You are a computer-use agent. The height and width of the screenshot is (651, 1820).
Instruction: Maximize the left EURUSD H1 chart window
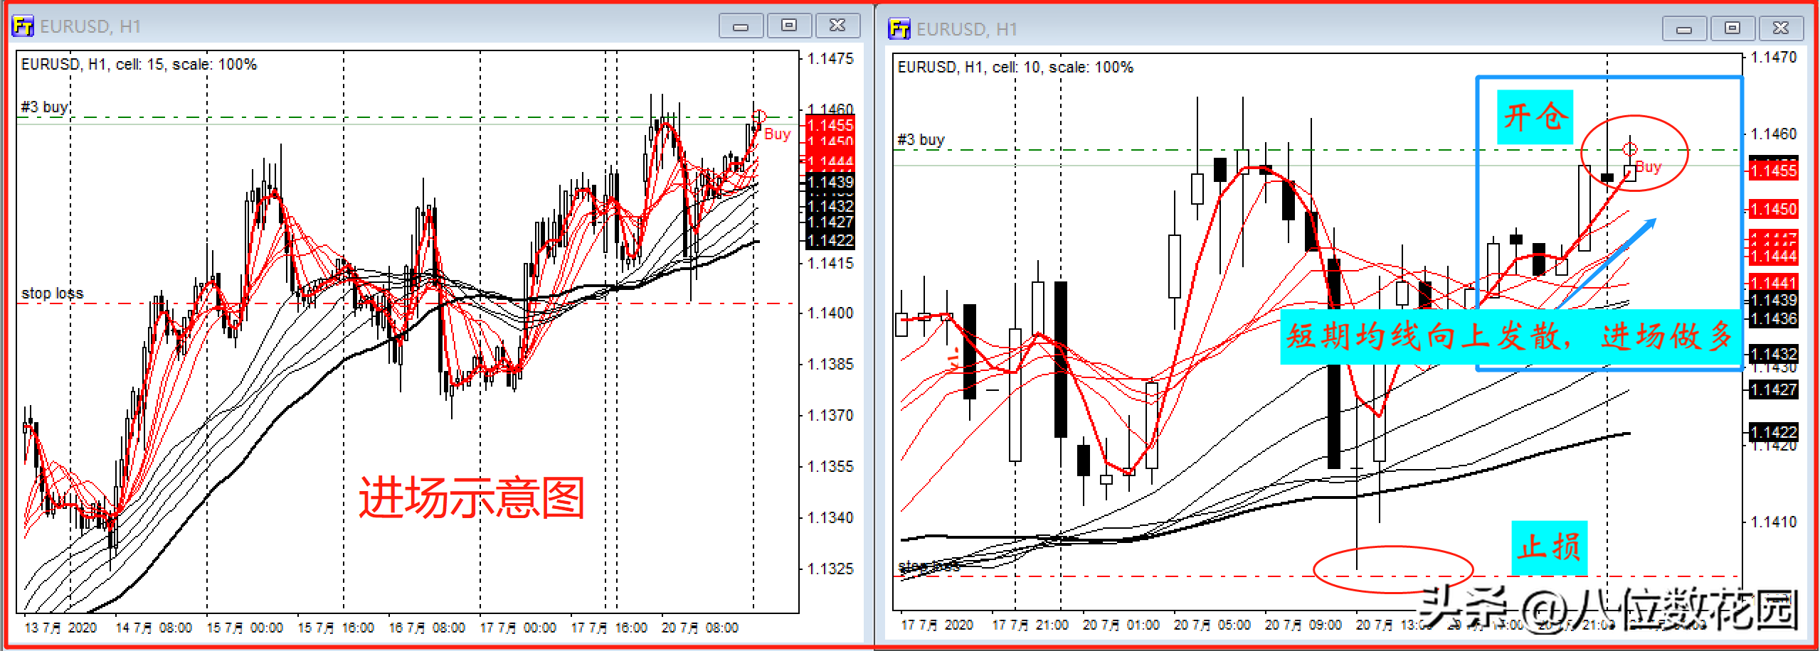point(788,26)
